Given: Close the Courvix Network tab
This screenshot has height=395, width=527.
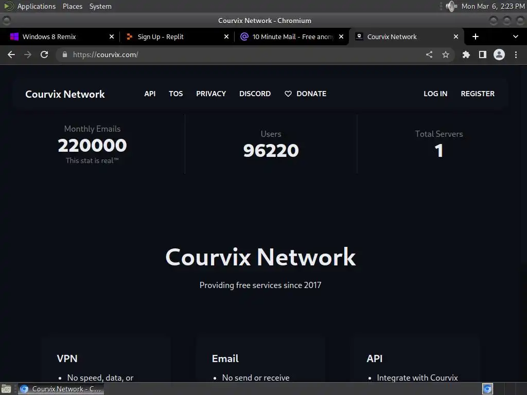Looking at the screenshot, I should coord(456,37).
